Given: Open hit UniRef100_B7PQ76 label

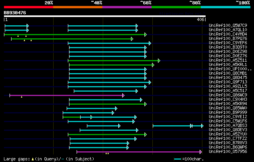Looking at the screenshot, I should pyautogui.click(x=228, y=38).
